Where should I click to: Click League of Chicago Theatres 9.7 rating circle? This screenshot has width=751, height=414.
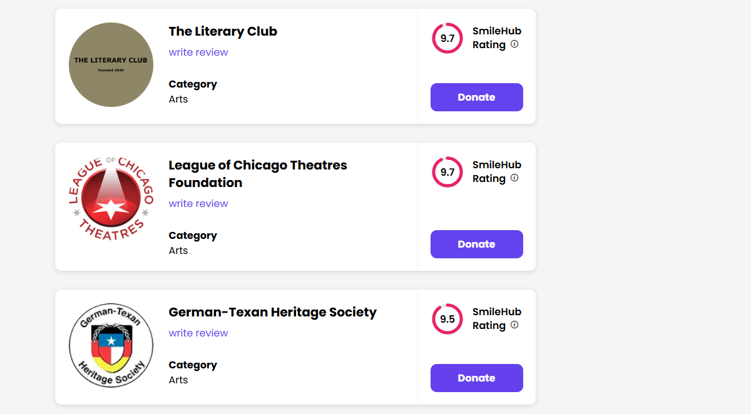[x=447, y=172]
